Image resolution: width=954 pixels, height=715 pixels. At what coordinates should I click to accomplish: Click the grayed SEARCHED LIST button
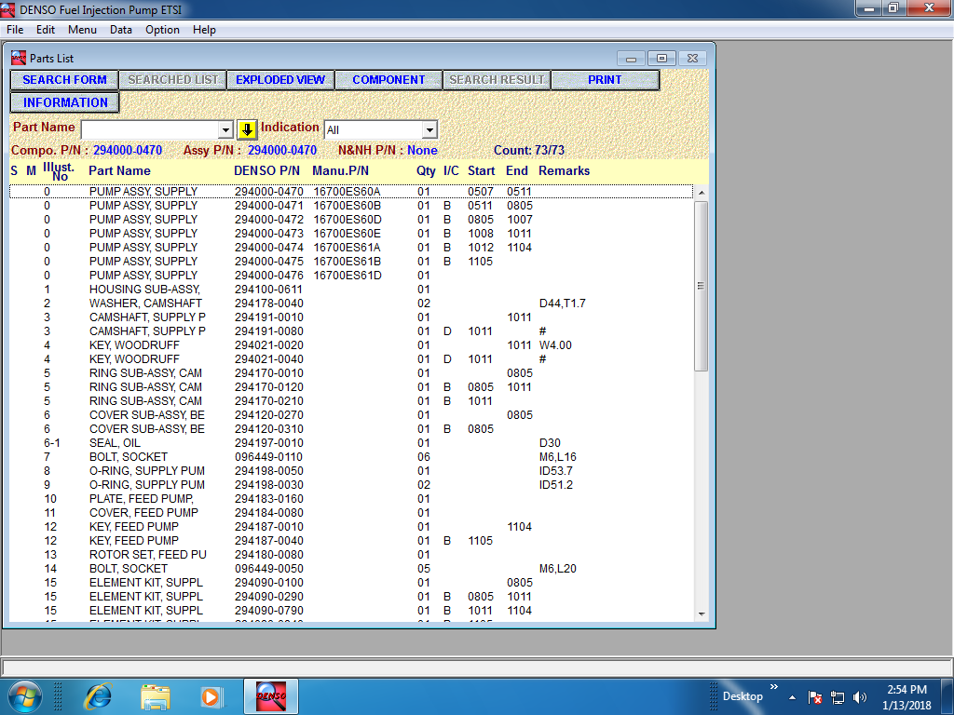coord(172,80)
